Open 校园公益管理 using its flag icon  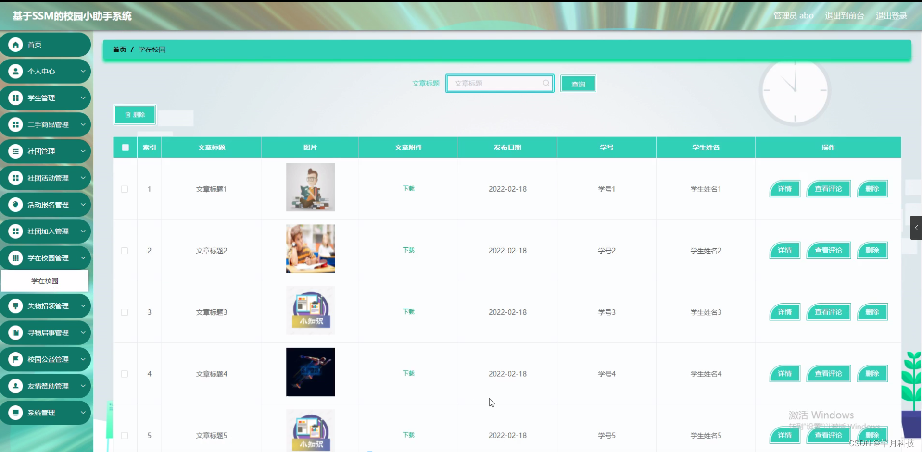pyautogui.click(x=15, y=359)
